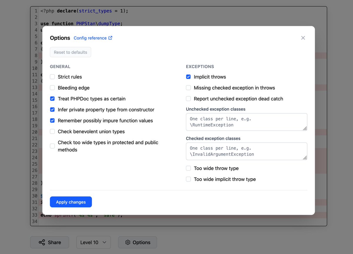Image resolution: width=353 pixels, height=254 pixels.
Task: Grab the Checked exception classes resize handle
Action: coord(305,158)
